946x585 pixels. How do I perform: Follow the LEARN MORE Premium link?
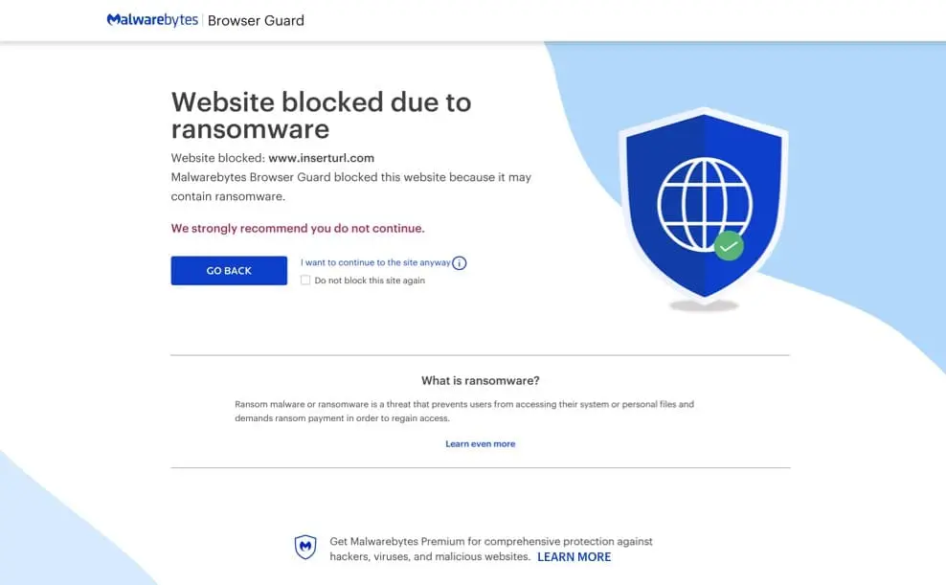(574, 557)
